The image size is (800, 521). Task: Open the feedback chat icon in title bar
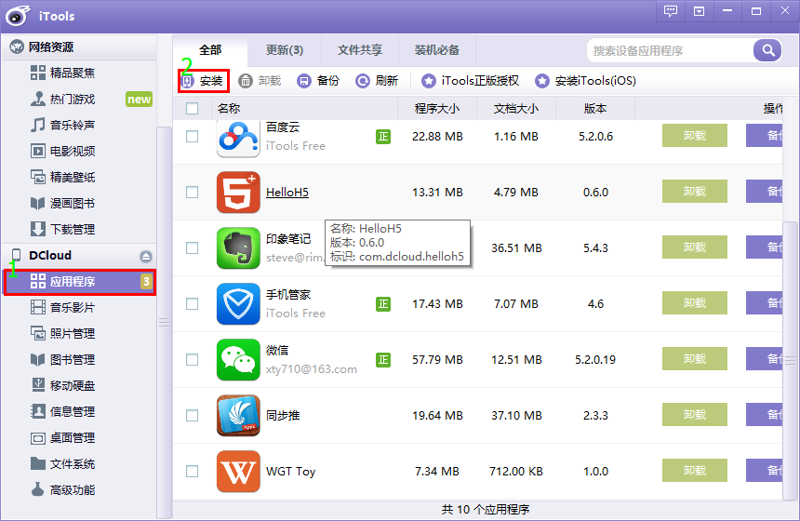(x=671, y=11)
